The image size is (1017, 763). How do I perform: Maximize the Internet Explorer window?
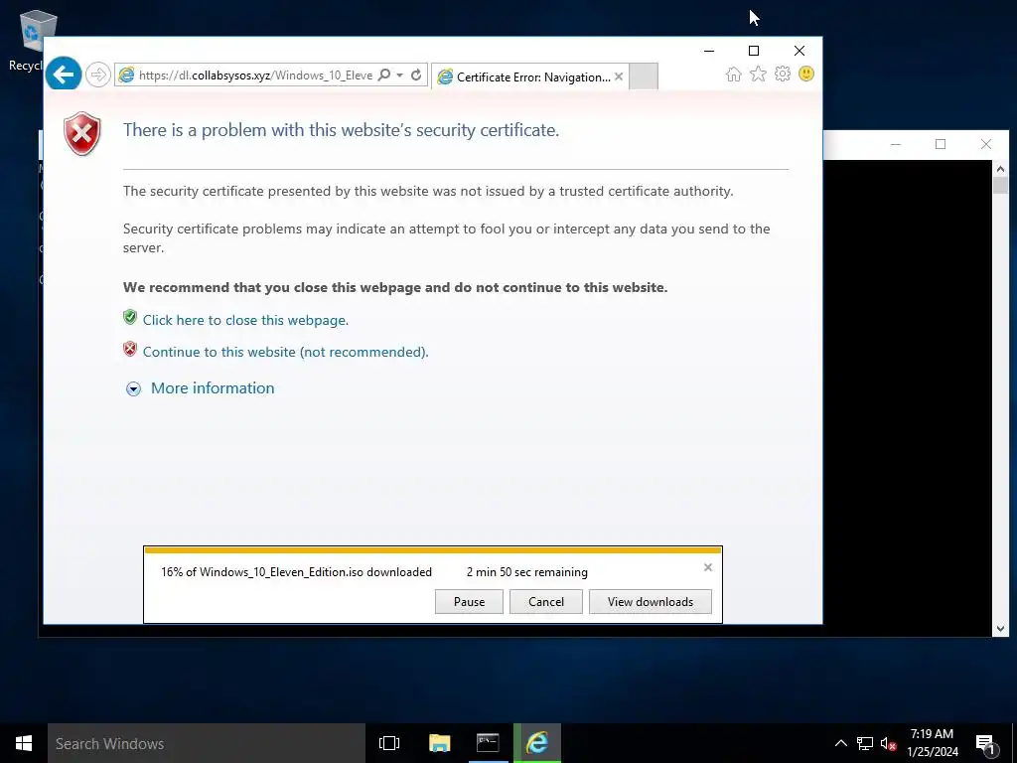(754, 51)
